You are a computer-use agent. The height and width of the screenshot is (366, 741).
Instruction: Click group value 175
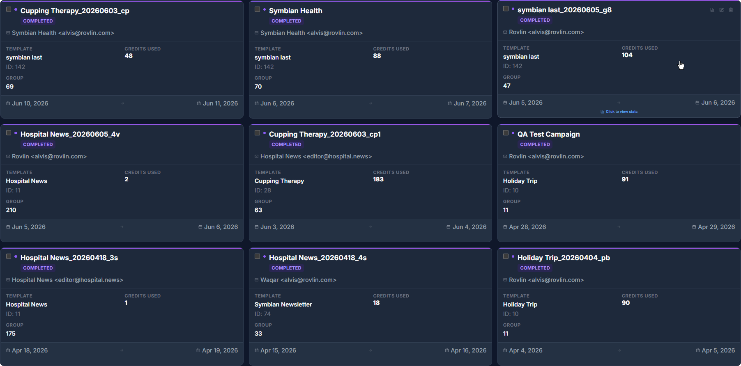pyautogui.click(x=11, y=334)
